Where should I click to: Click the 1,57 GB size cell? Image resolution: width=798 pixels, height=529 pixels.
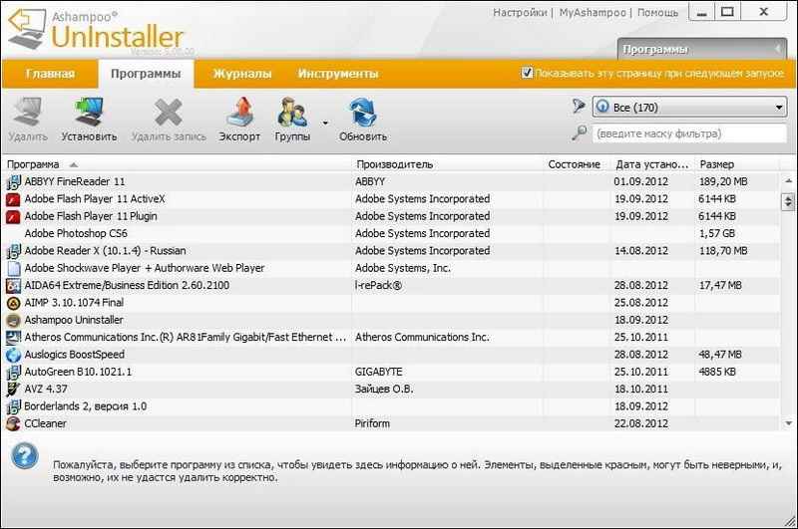pos(719,233)
